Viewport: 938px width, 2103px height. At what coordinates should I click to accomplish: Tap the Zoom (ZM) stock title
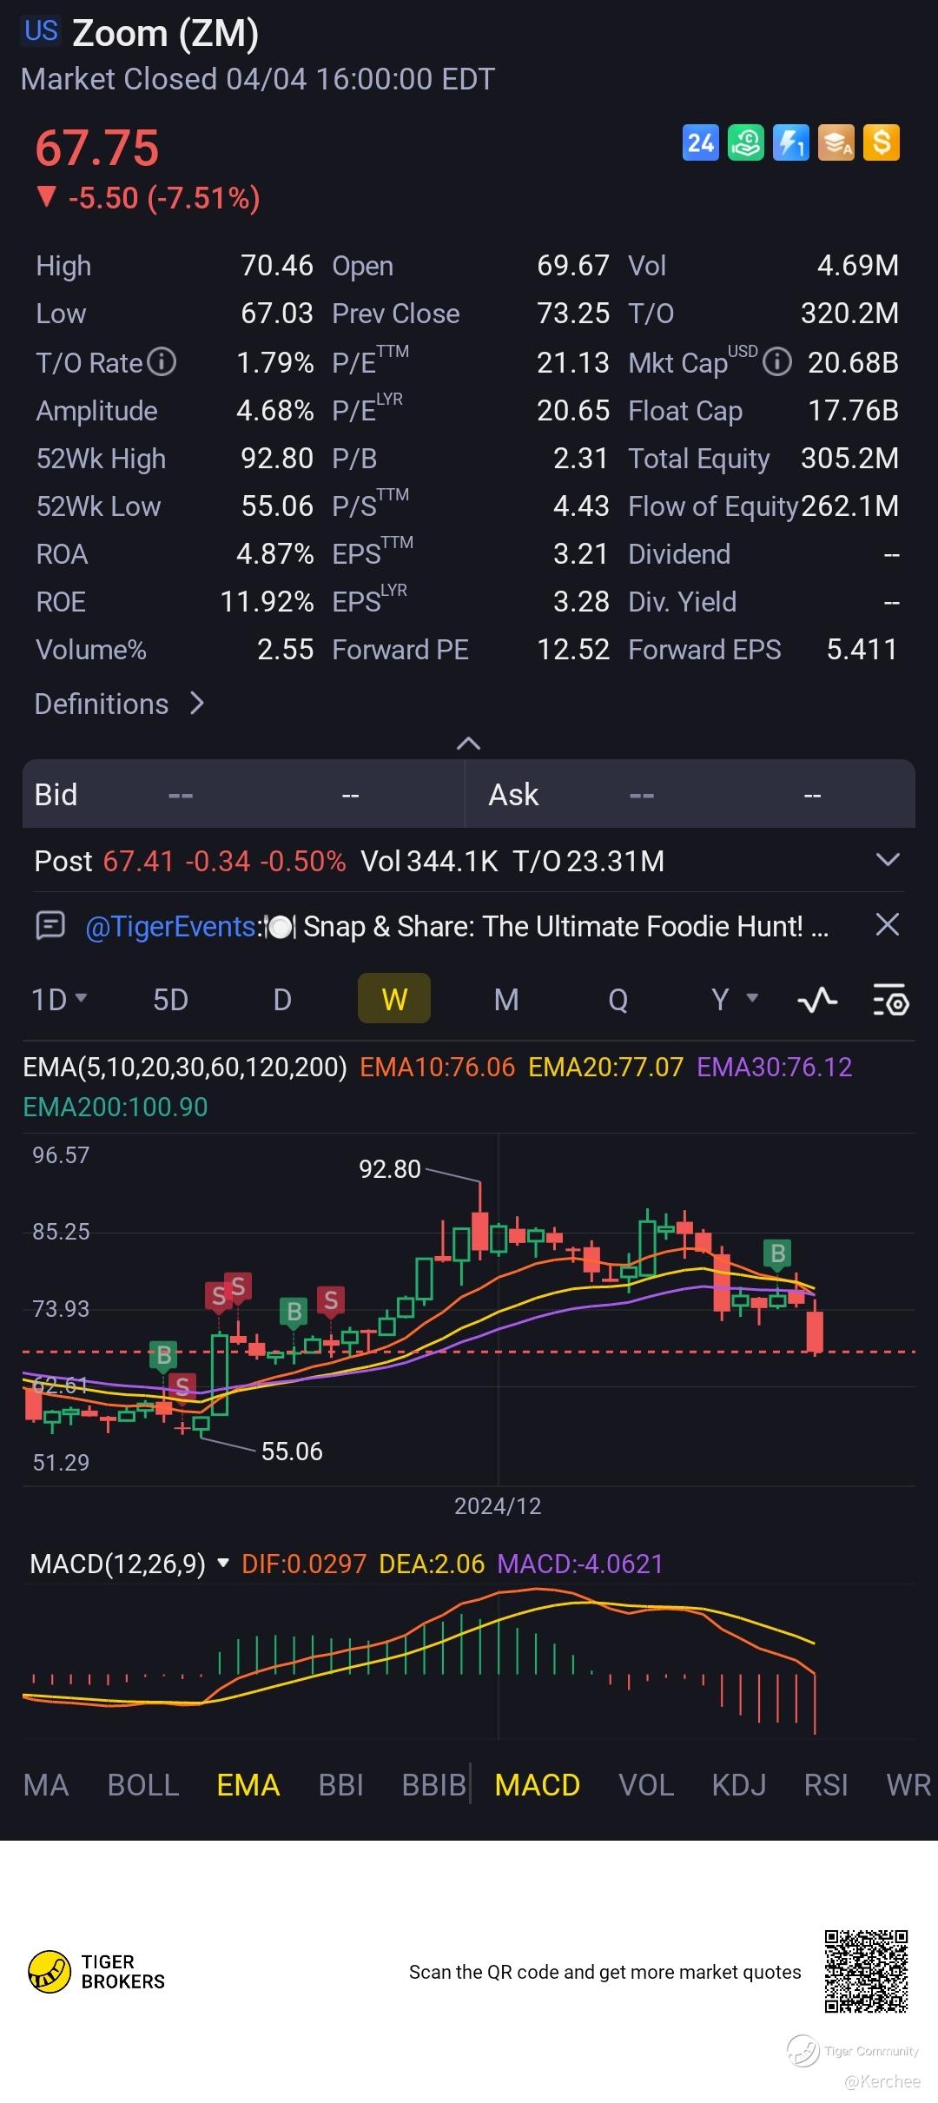(165, 33)
